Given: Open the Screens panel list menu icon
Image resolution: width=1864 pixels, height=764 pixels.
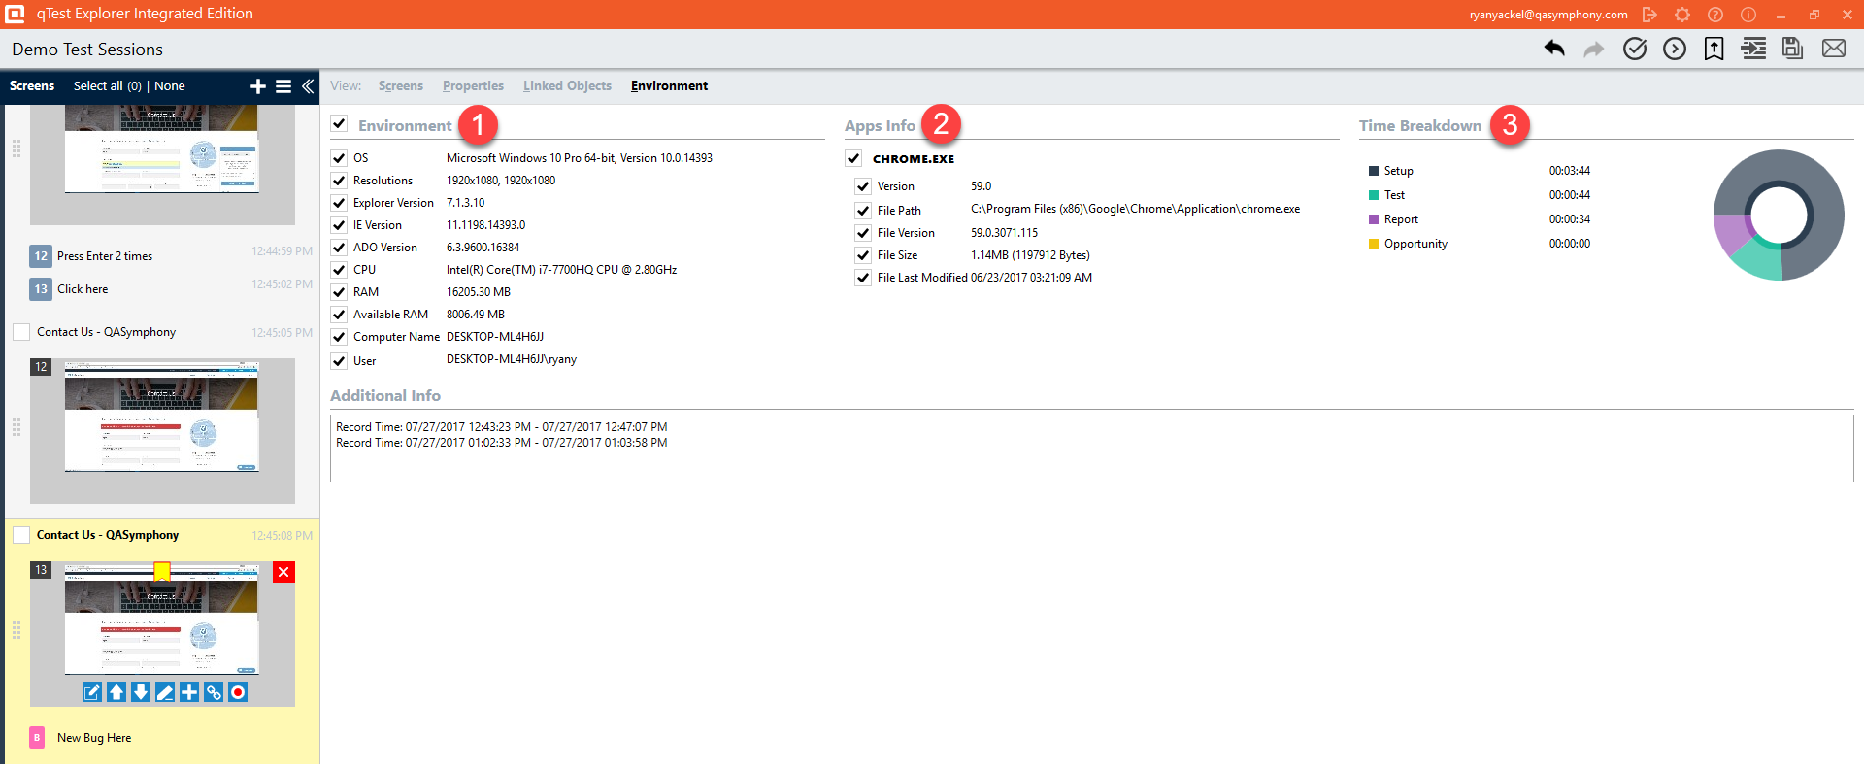Looking at the screenshot, I should tap(283, 86).
